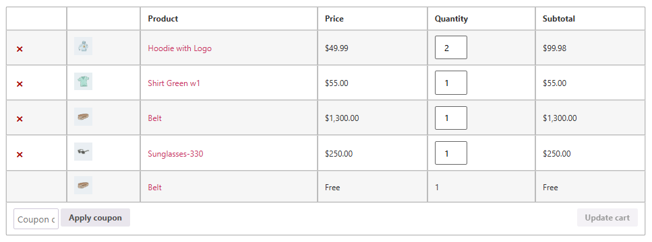
Task: Open the Sunglasses-330 product link
Action: click(x=175, y=154)
